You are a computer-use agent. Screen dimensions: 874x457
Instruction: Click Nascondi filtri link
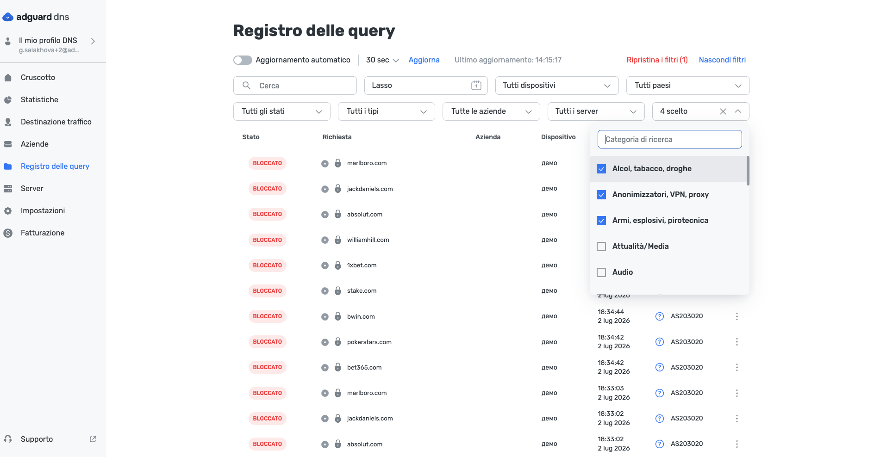(x=722, y=60)
